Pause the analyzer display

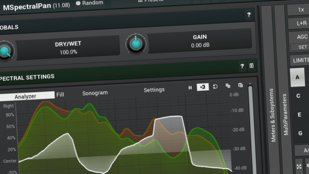point(190,87)
